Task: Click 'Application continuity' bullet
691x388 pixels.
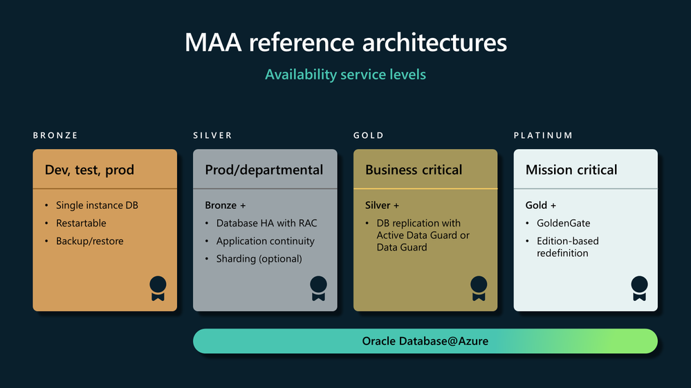Action: 266,241
